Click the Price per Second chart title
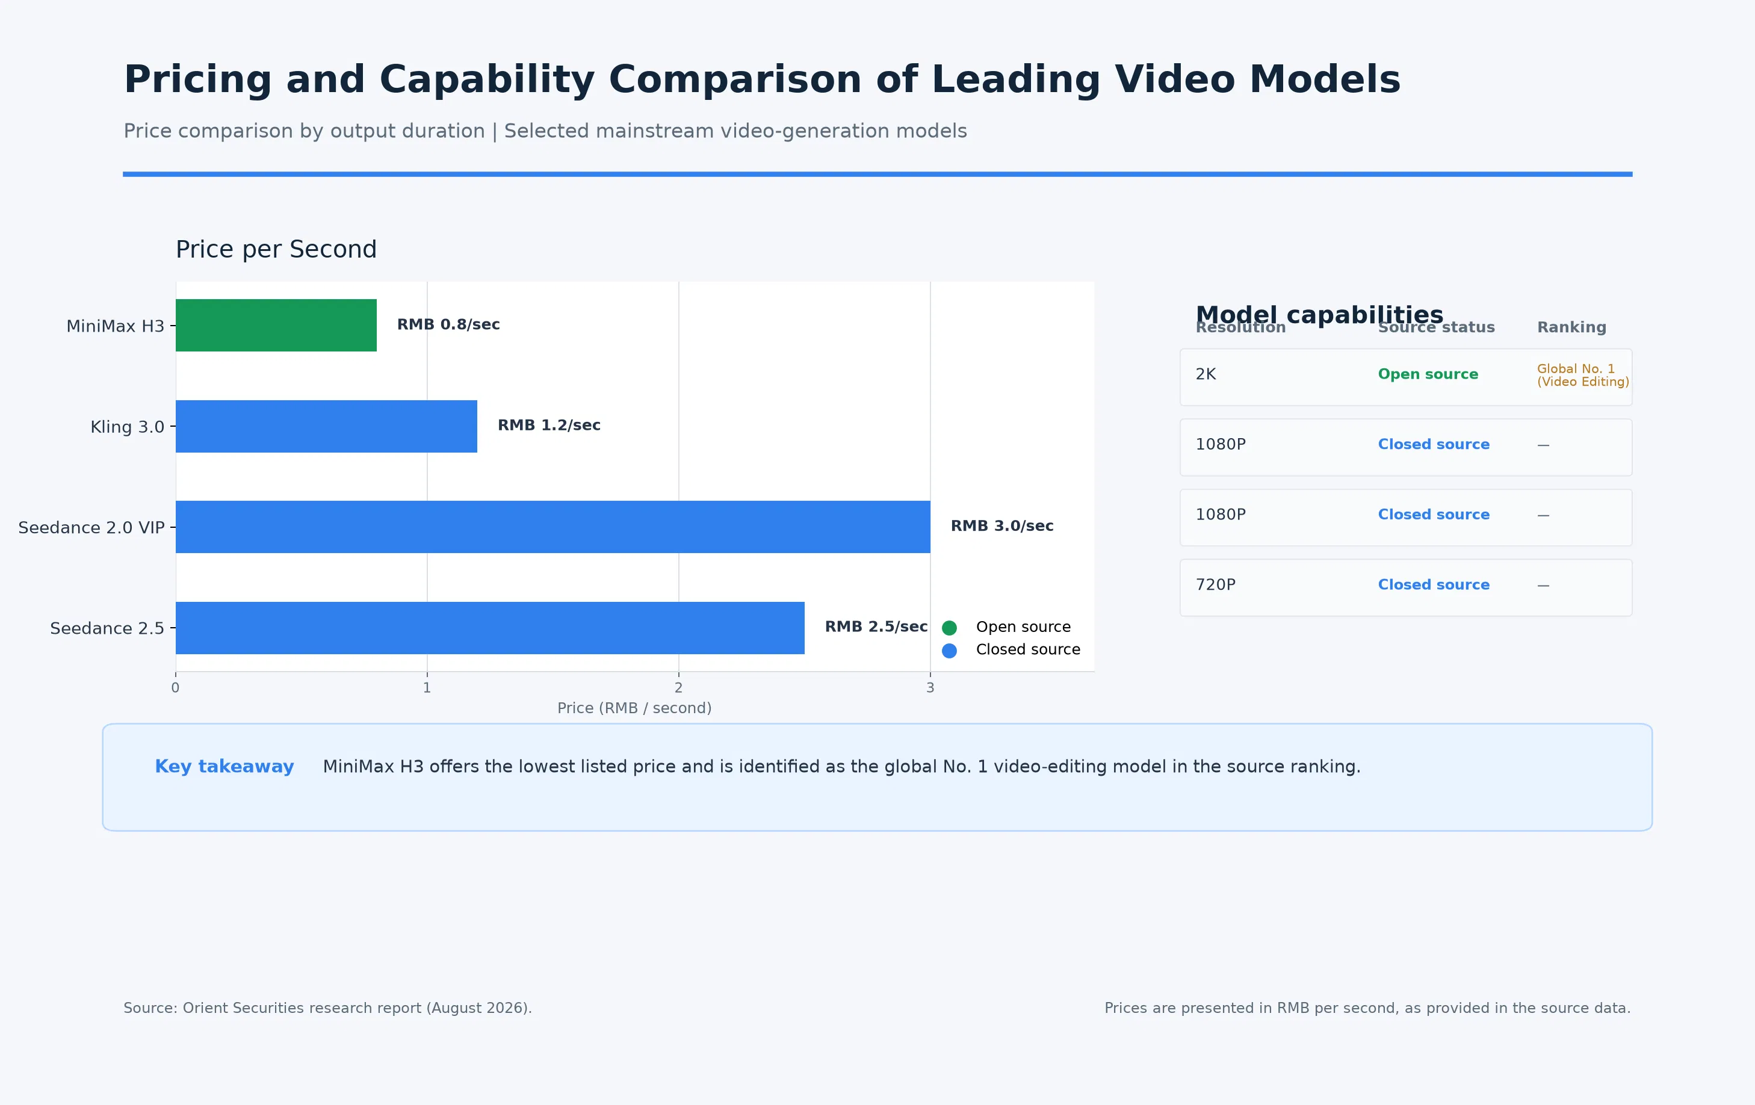1755x1105 pixels. 276,249
